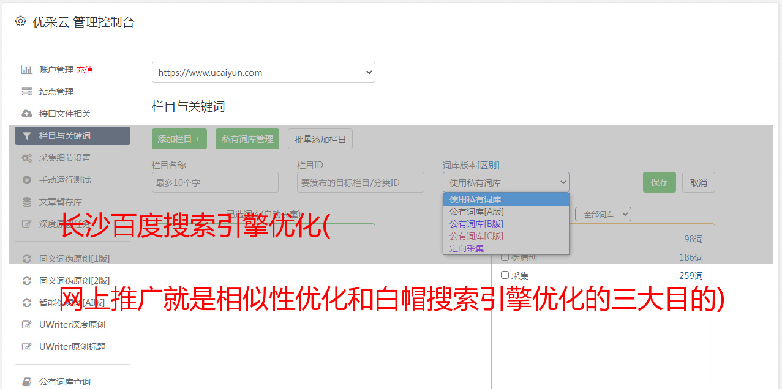Click the gears icon for 采集细节设置
The width and height of the screenshot is (782, 389).
[27, 158]
